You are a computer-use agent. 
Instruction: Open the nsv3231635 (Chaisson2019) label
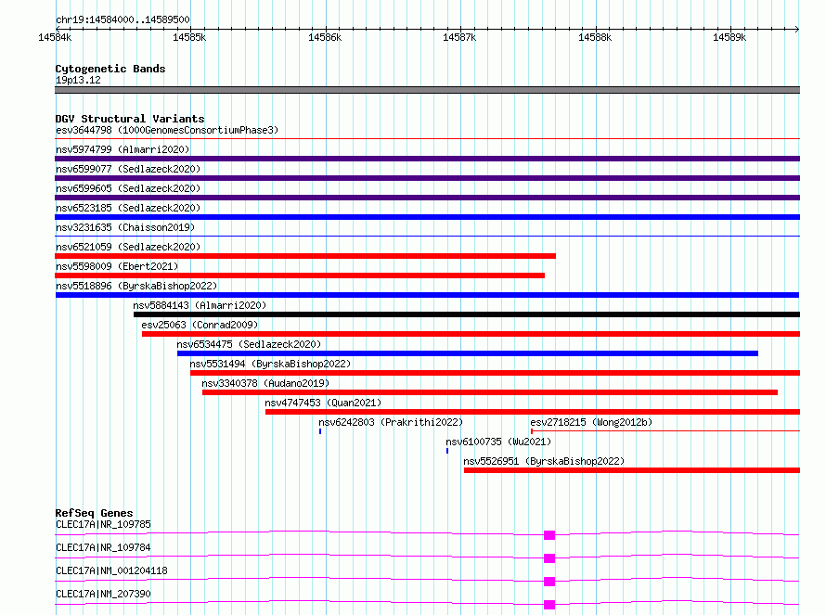click(125, 227)
